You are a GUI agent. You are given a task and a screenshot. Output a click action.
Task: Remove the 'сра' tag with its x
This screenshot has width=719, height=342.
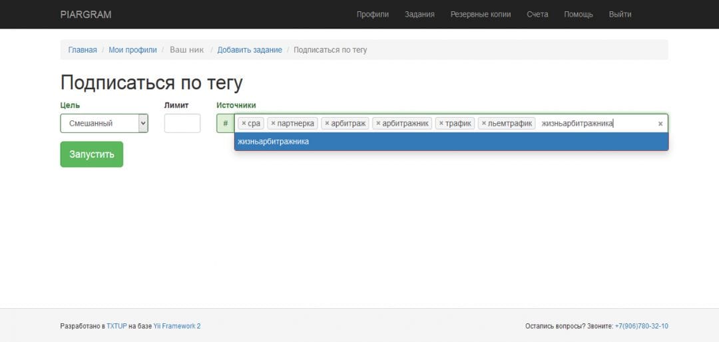click(244, 123)
